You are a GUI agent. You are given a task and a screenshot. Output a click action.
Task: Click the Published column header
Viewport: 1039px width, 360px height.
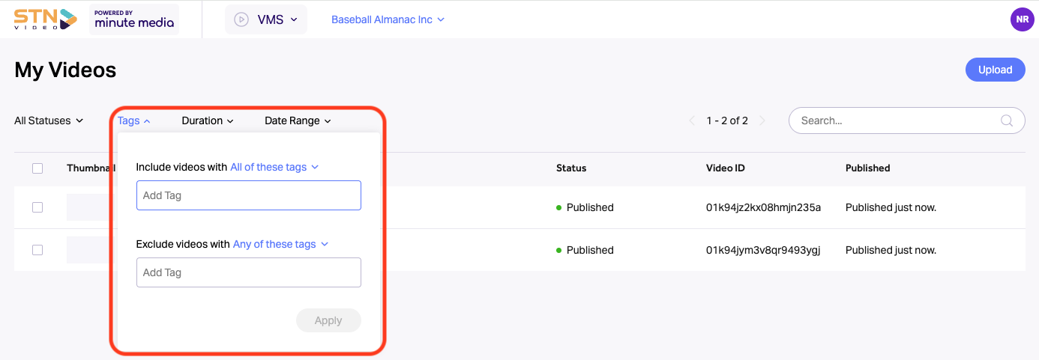pyautogui.click(x=868, y=168)
